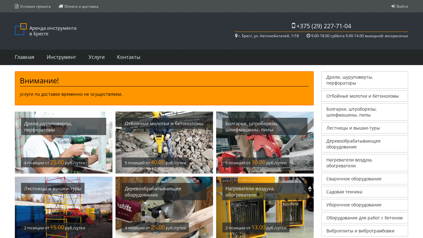Screen dimensions: 423x238
Task: Open Нагреватели воздуха, обогреватели image card
Action: pos(265,207)
